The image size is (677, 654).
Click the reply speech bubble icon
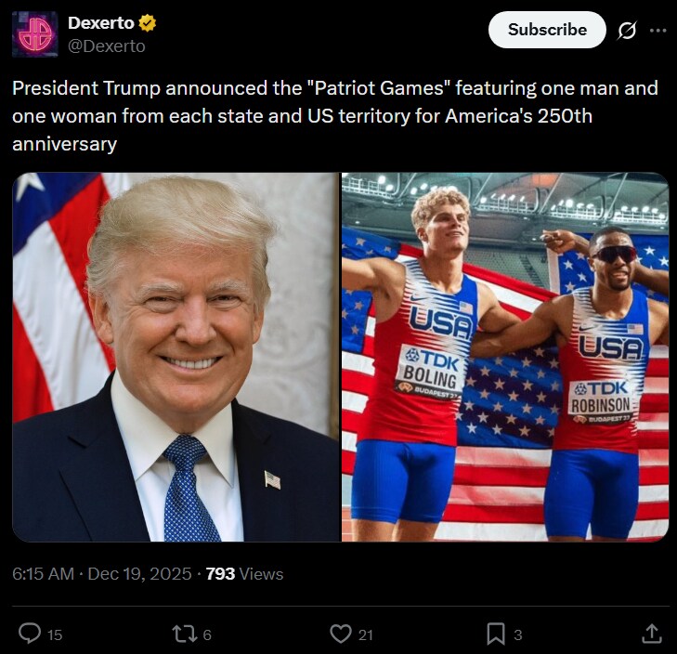[x=30, y=634]
